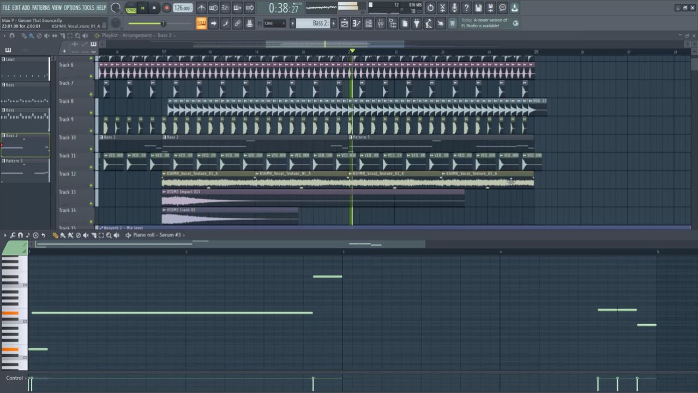Select the Pattern 5 item in the picker

(25, 170)
